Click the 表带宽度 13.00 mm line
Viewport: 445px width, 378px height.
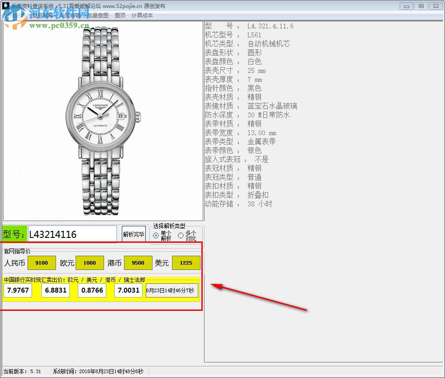tap(241, 133)
